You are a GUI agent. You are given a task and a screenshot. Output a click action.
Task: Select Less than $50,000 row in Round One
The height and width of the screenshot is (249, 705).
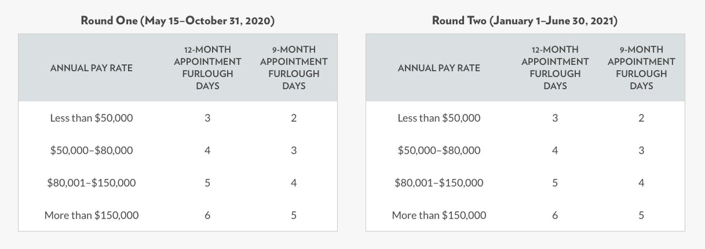(x=179, y=118)
